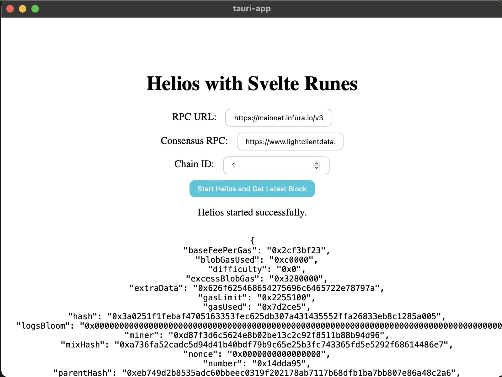The height and width of the screenshot is (377, 502).
Task: Maximize the tauri-app window with the green button
Action: 35,9
